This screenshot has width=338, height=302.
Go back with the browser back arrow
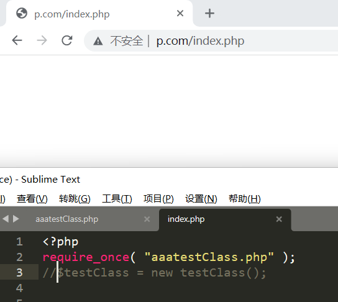(17, 40)
